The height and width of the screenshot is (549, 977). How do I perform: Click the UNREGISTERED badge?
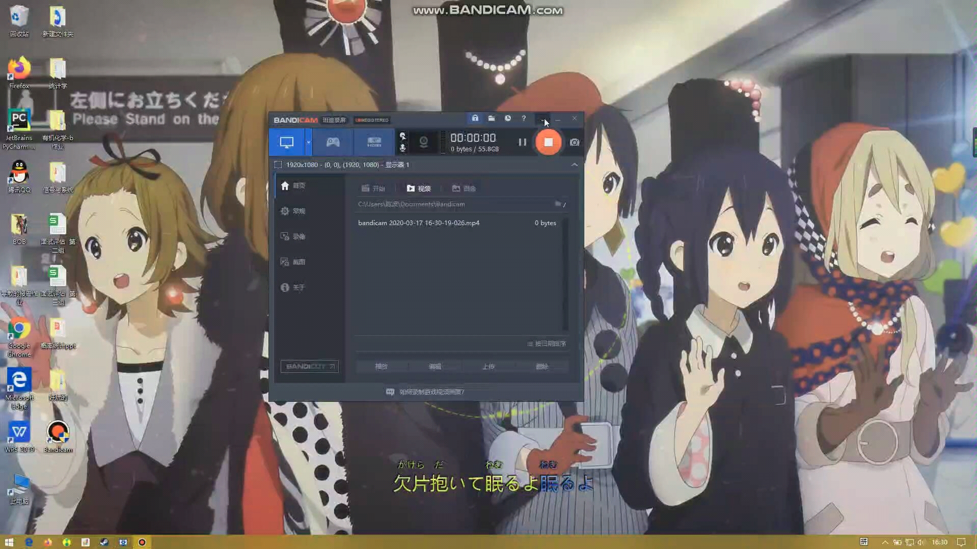point(372,120)
